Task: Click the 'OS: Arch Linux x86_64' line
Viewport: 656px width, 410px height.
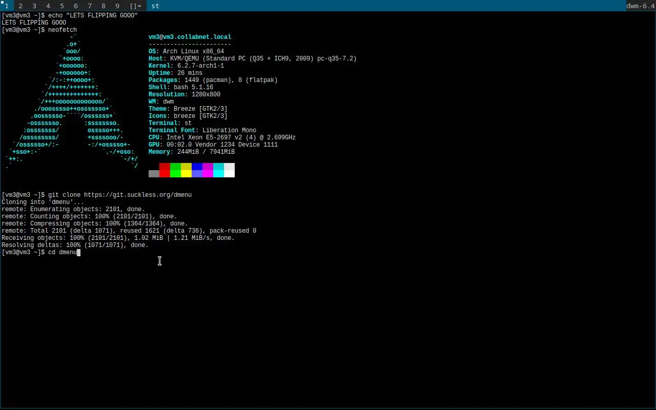Action: click(x=186, y=51)
